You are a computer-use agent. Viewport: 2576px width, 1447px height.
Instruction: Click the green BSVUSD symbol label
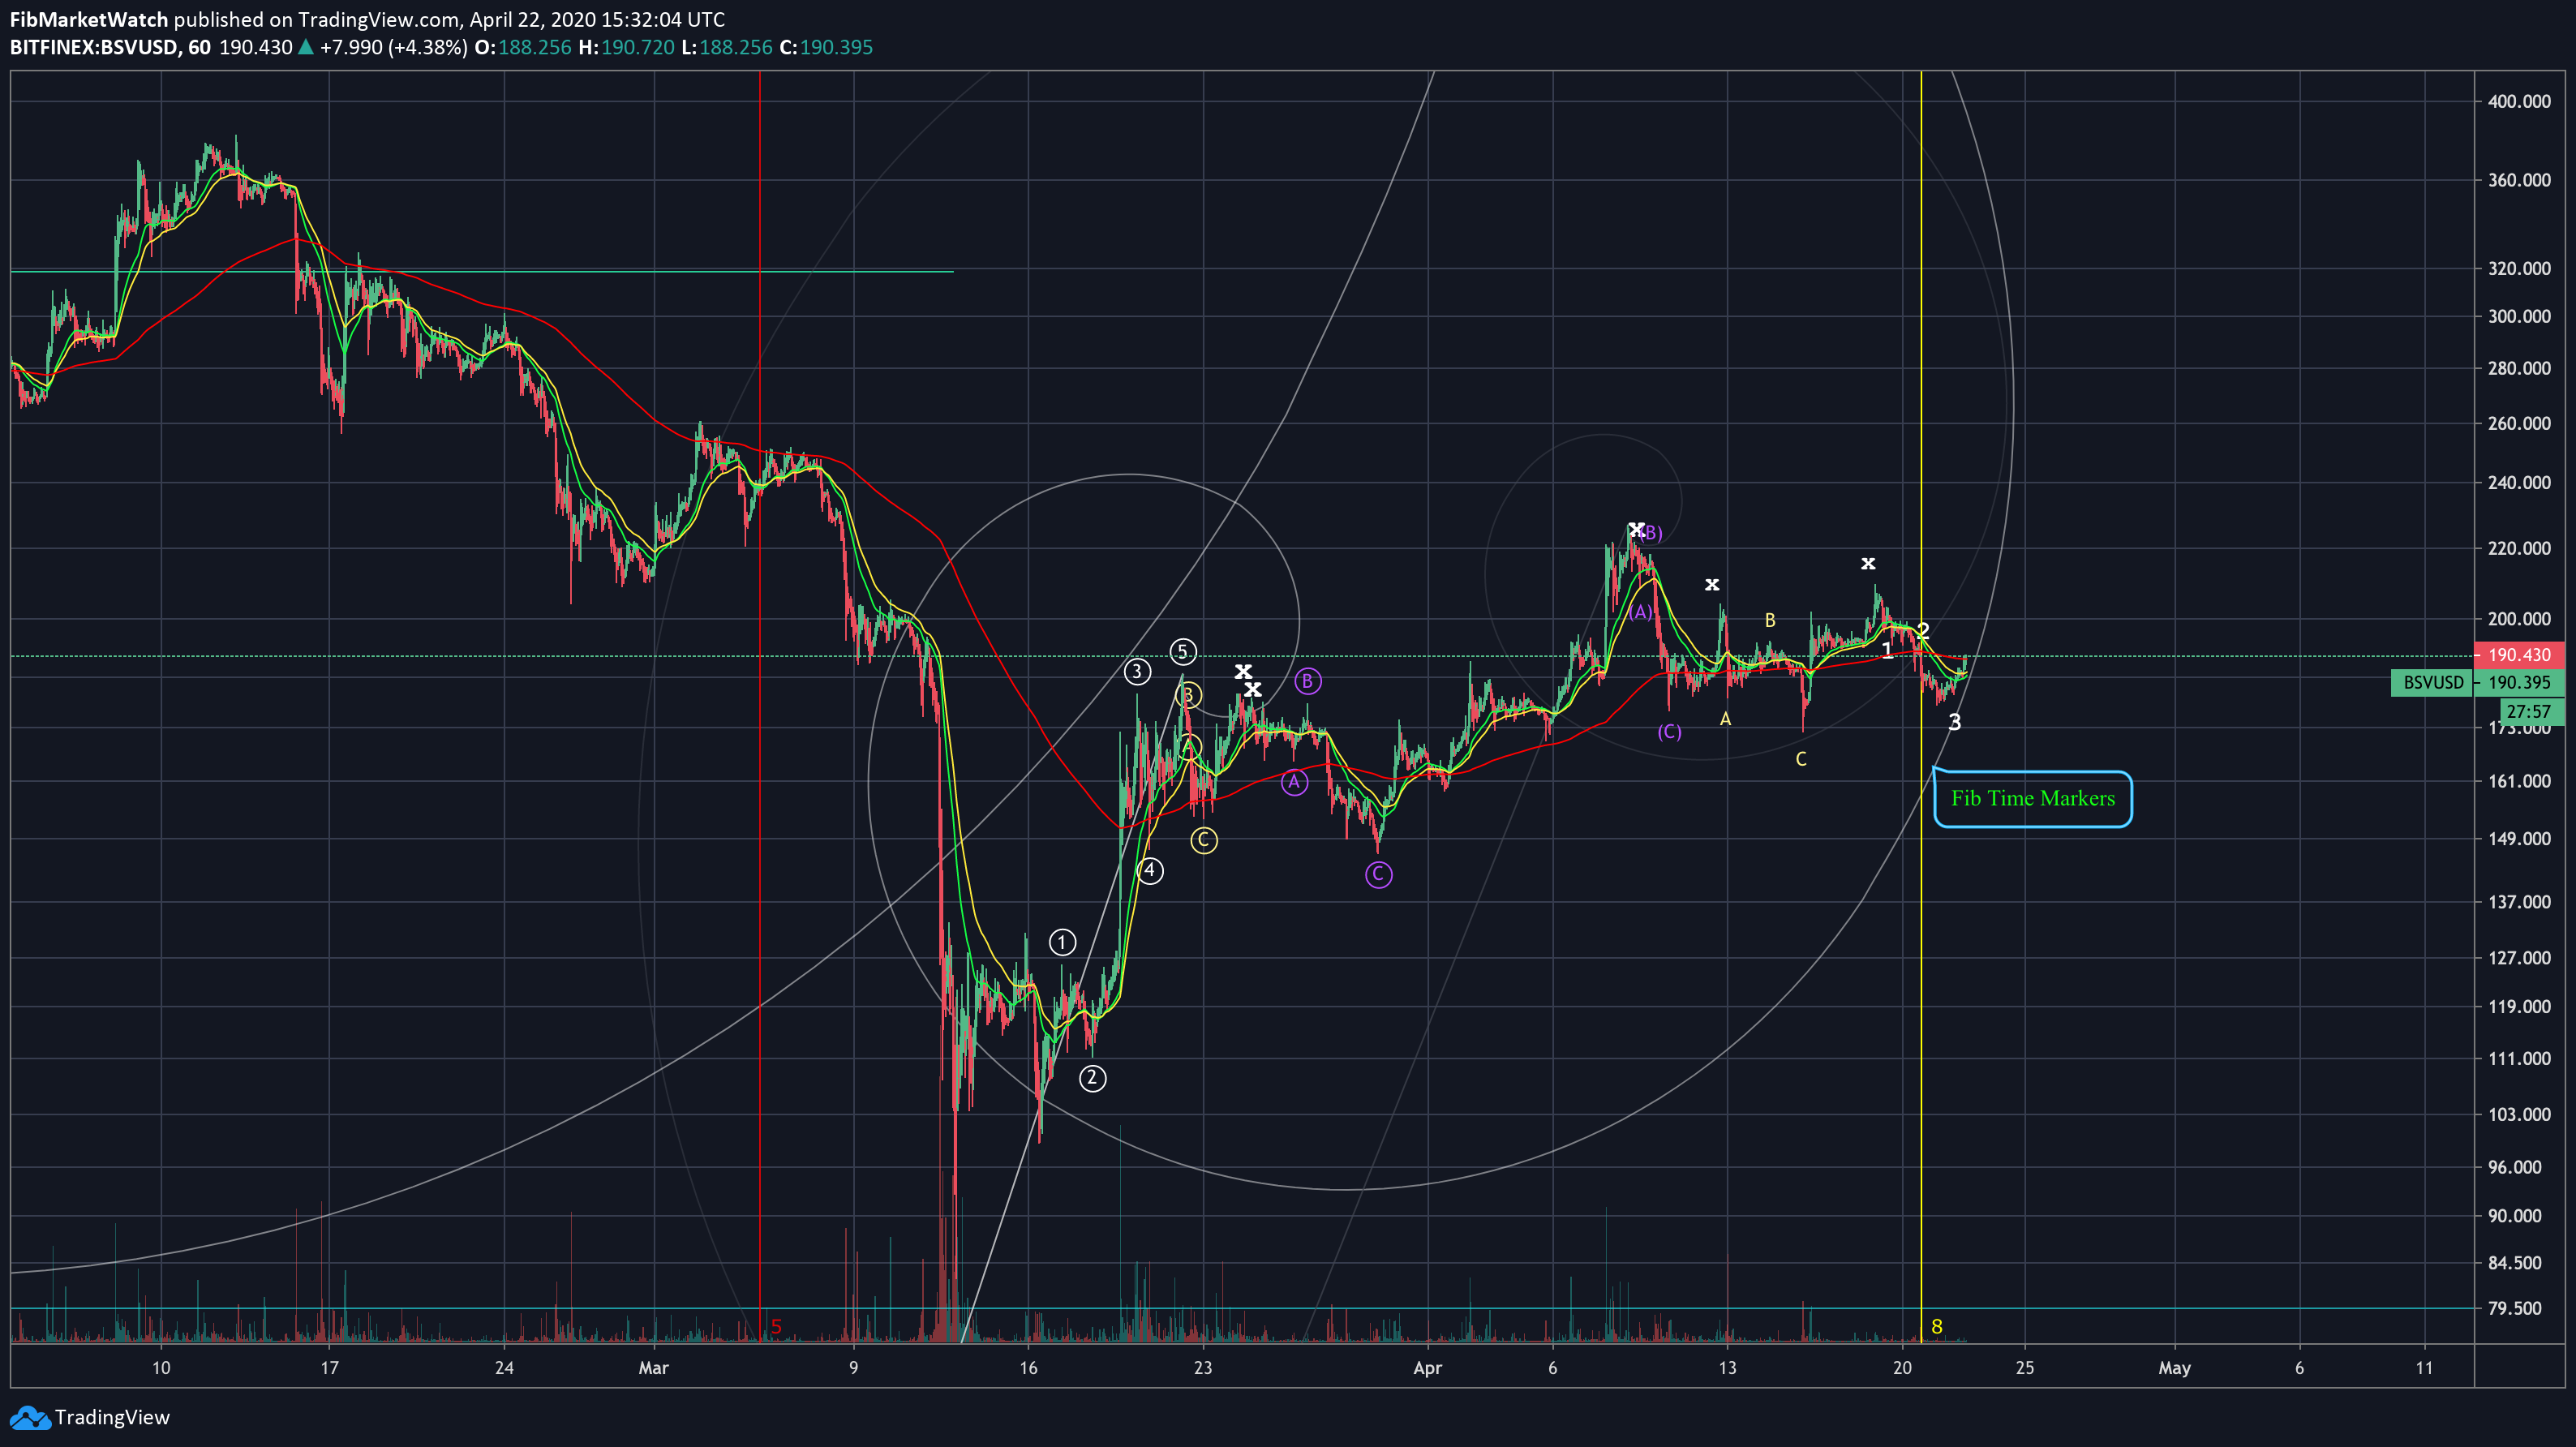(x=2432, y=682)
